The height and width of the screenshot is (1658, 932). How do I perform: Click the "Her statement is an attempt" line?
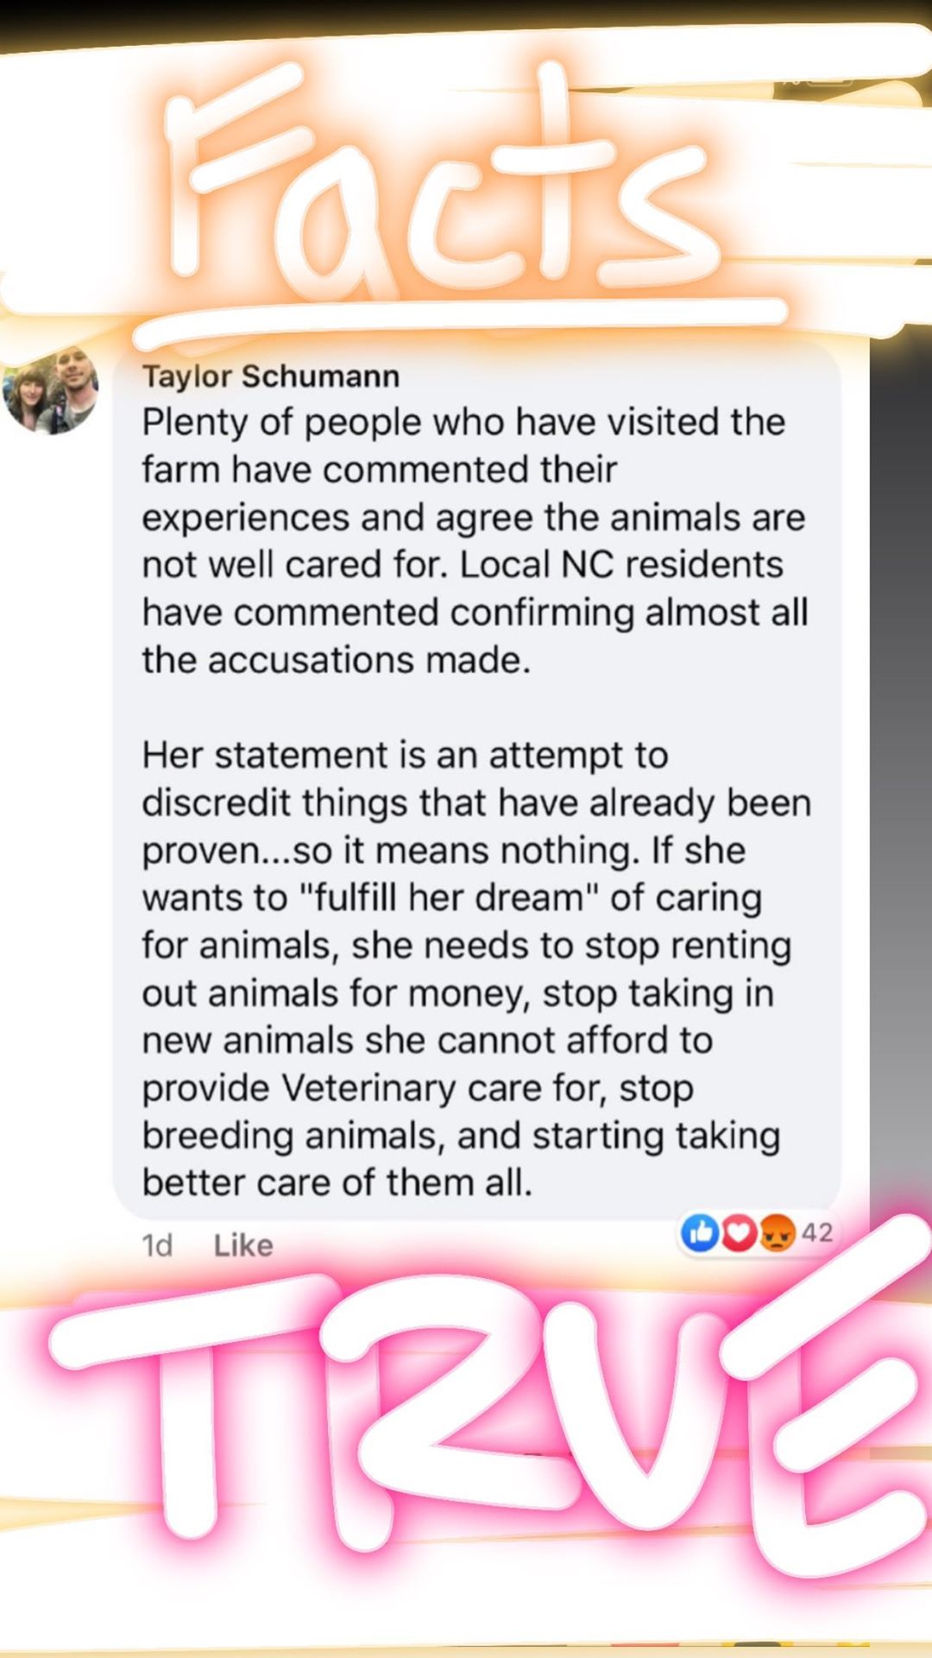pos(405,756)
